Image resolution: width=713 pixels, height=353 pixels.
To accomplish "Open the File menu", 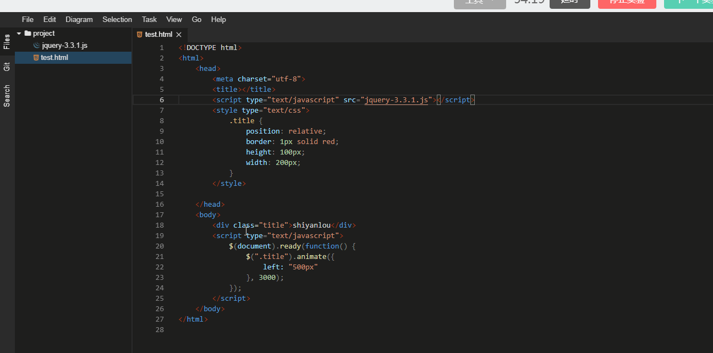I will pos(28,19).
